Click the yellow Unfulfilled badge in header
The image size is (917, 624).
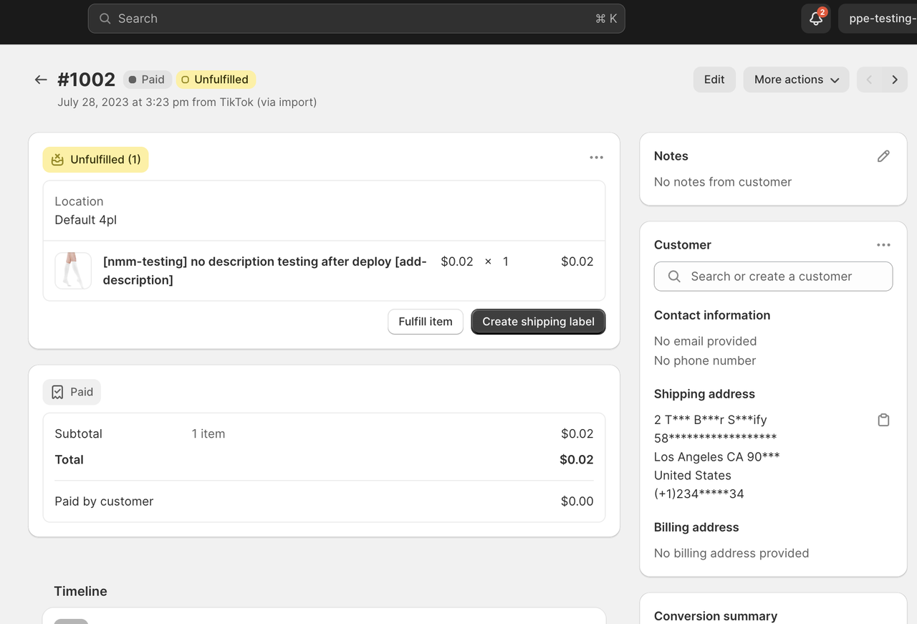coord(216,80)
